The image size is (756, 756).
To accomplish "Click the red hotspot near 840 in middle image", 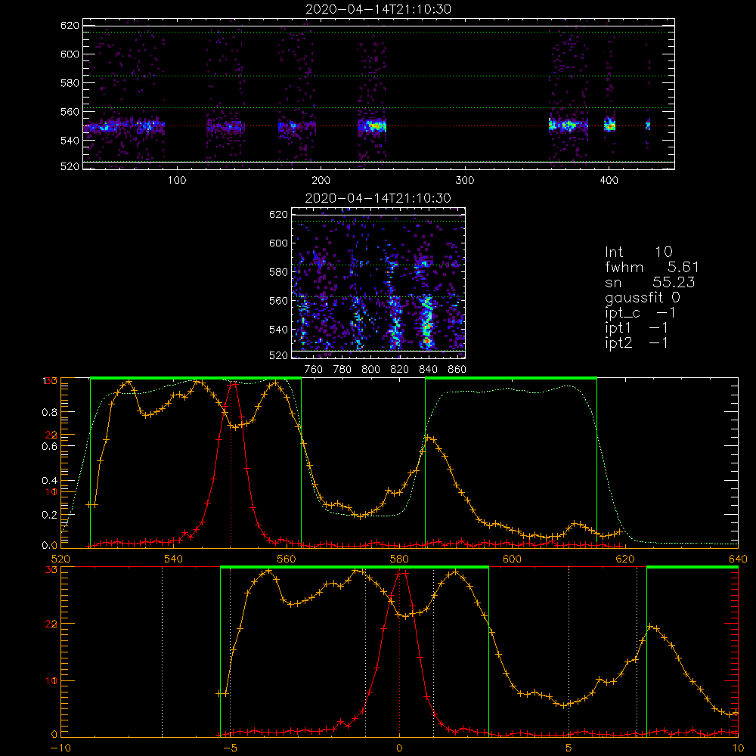I will (x=426, y=341).
